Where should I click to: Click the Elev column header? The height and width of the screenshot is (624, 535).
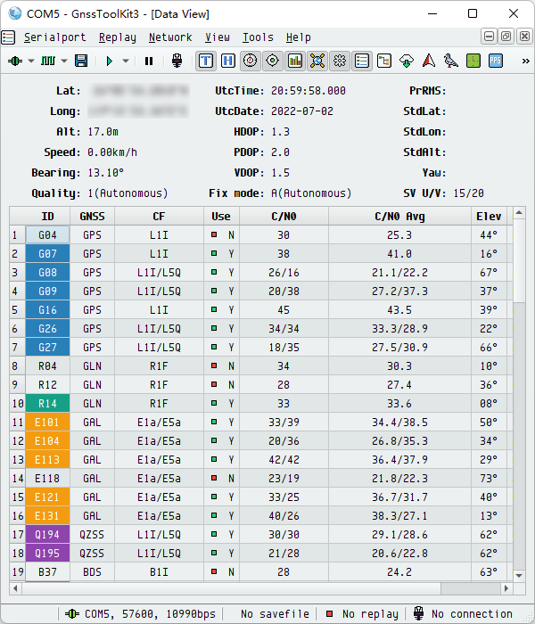[x=489, y=216]
